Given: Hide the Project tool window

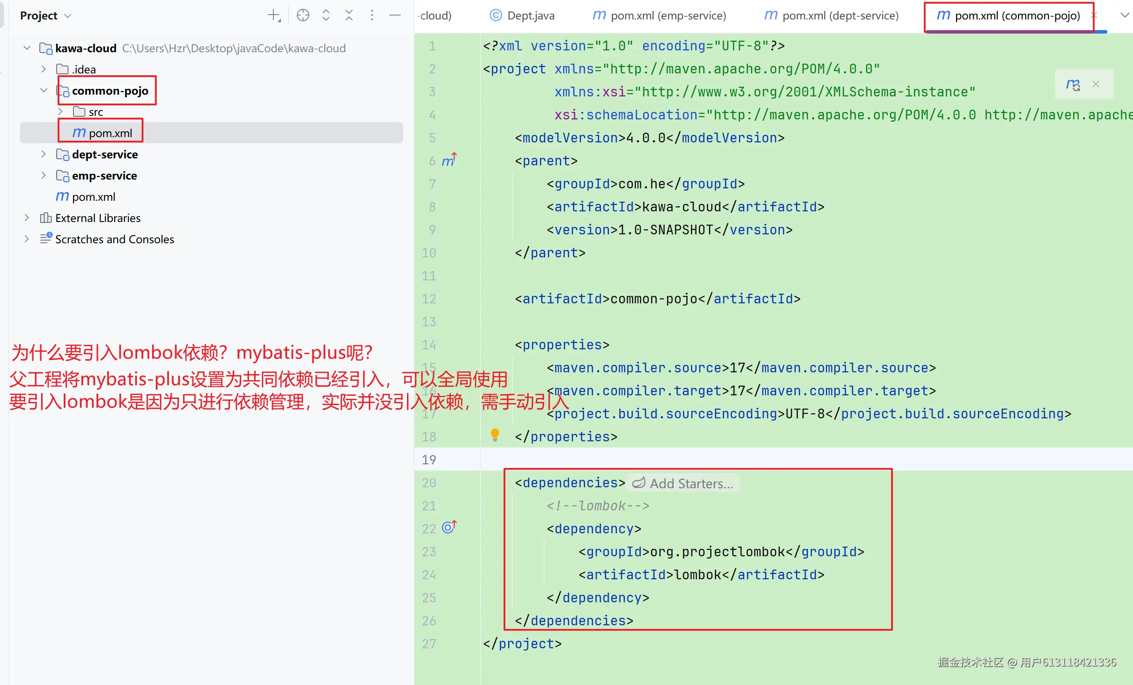Looking at the screenshot, I should coord(395,15).
